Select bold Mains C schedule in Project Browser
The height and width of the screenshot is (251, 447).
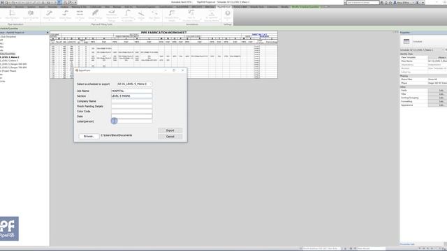point(9,57)
